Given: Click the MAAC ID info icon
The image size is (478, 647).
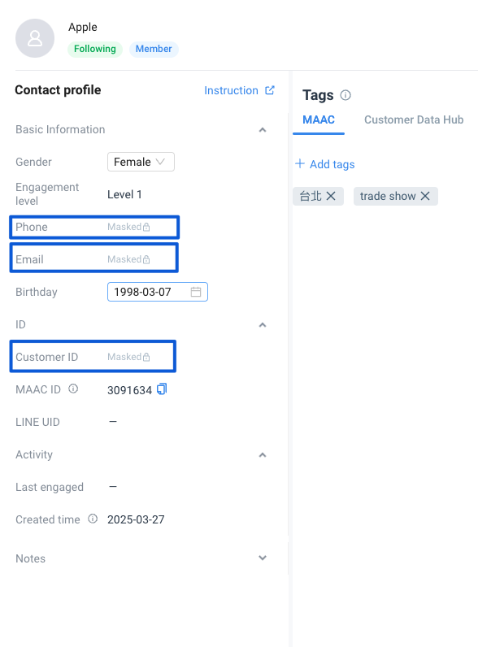Looking at the screenshot, I should click(73, 389).
